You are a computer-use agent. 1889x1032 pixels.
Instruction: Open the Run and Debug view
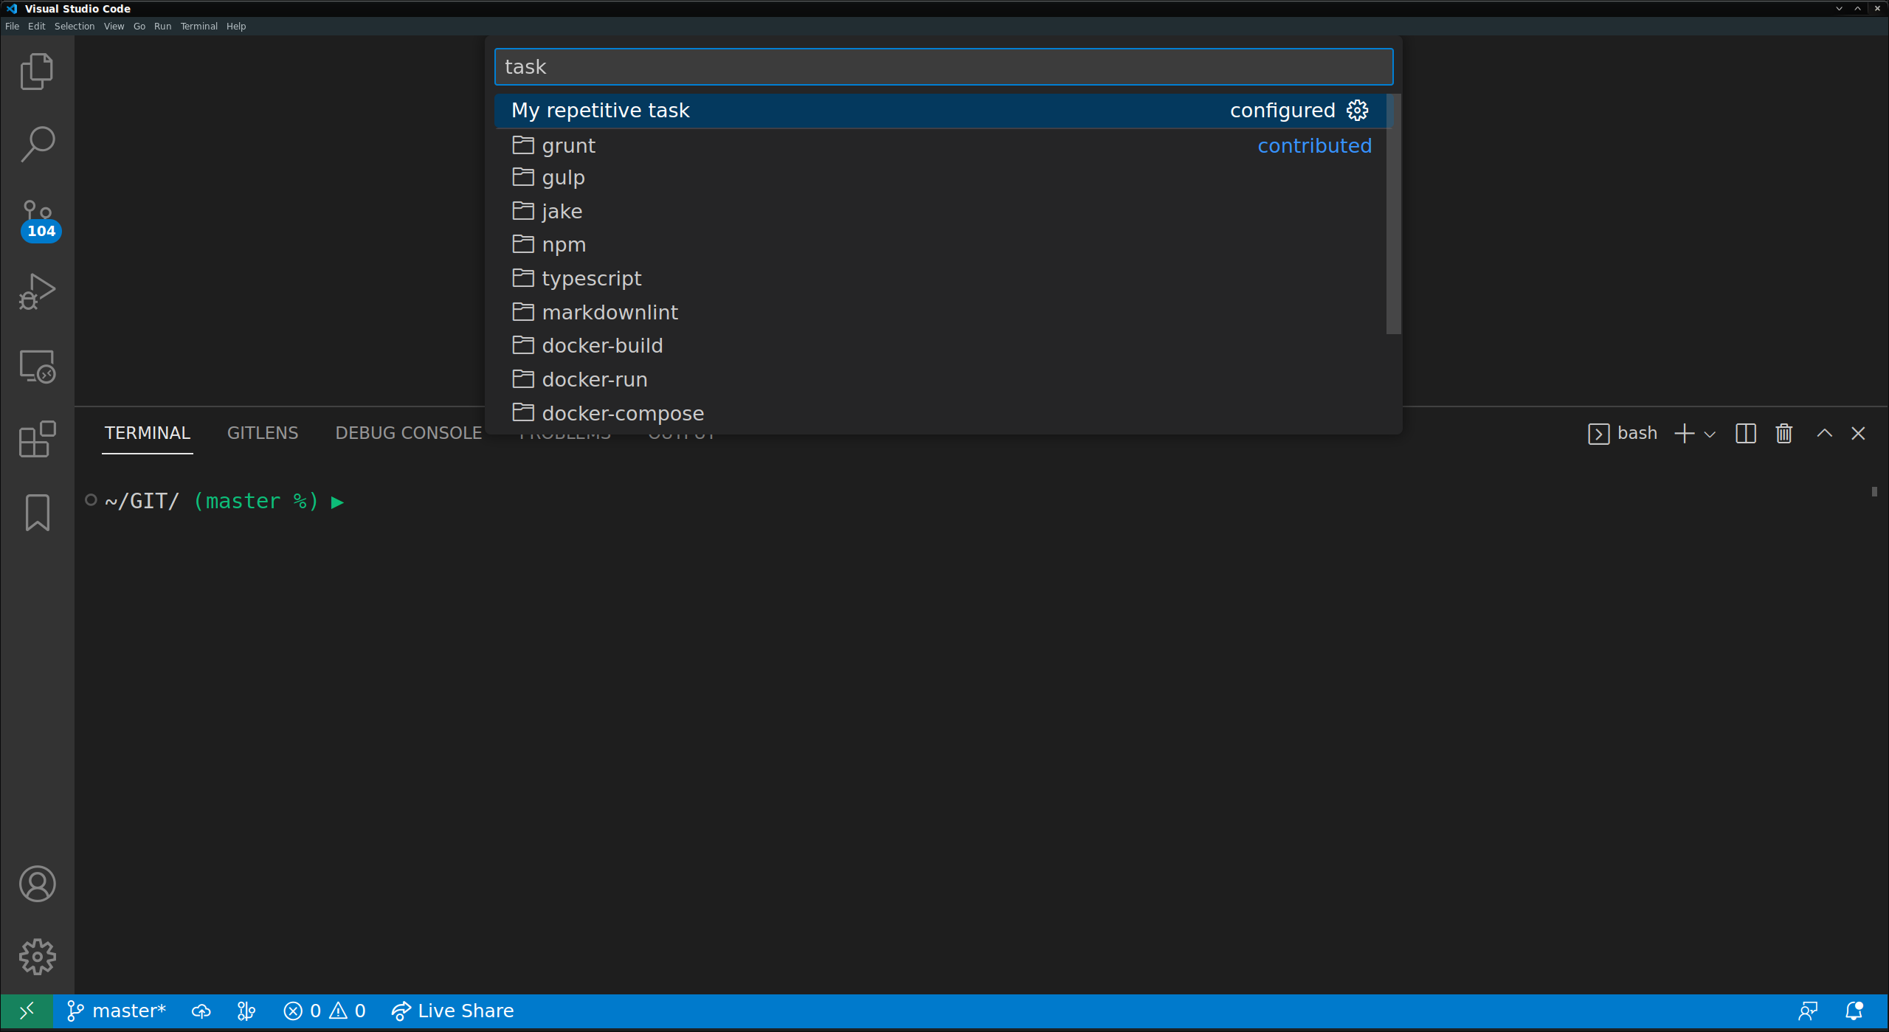click(x=37, y=292)
